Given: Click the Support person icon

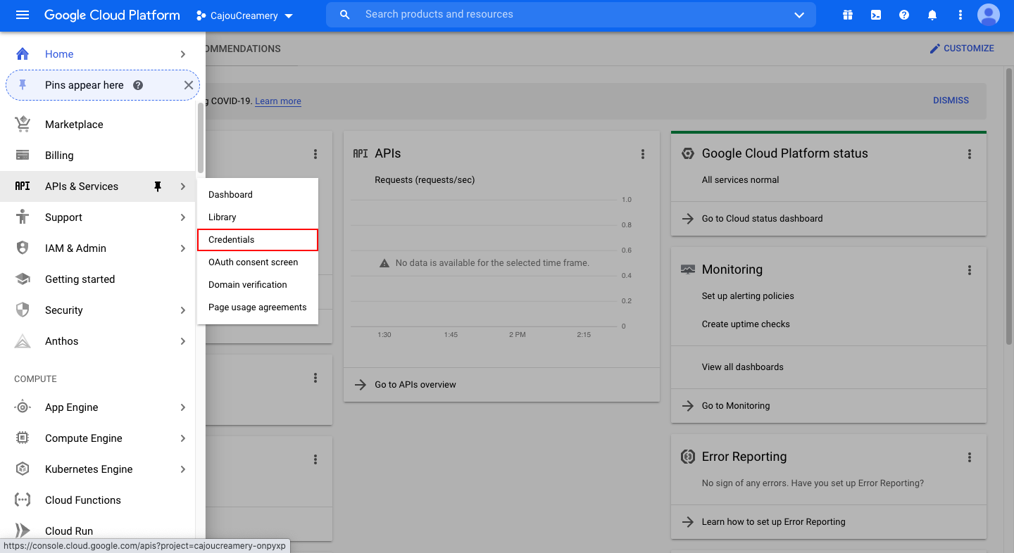Looking at the screenshot, I should [23, 217].
